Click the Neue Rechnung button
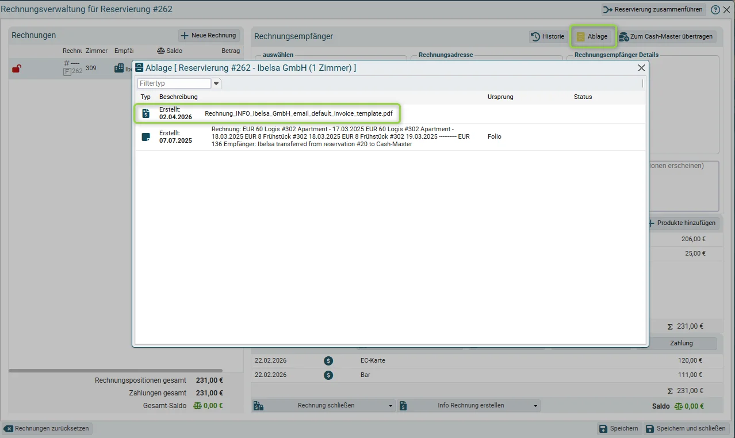The image size is (735, 438). coord(209,36)
